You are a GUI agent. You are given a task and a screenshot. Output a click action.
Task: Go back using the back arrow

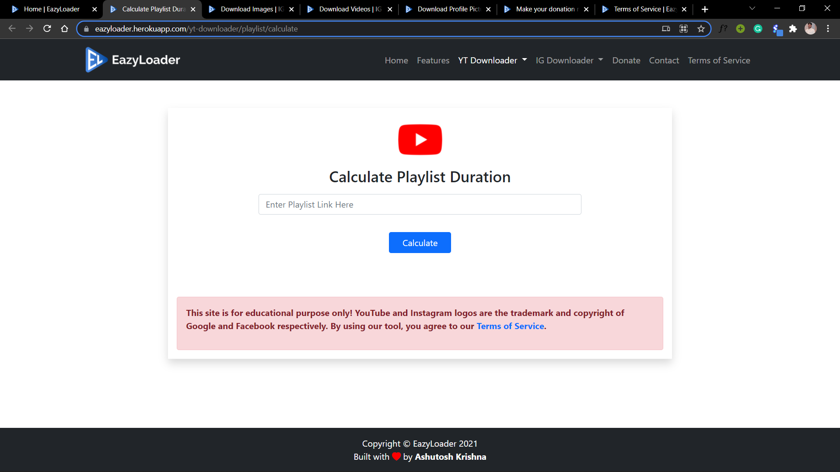11,28
